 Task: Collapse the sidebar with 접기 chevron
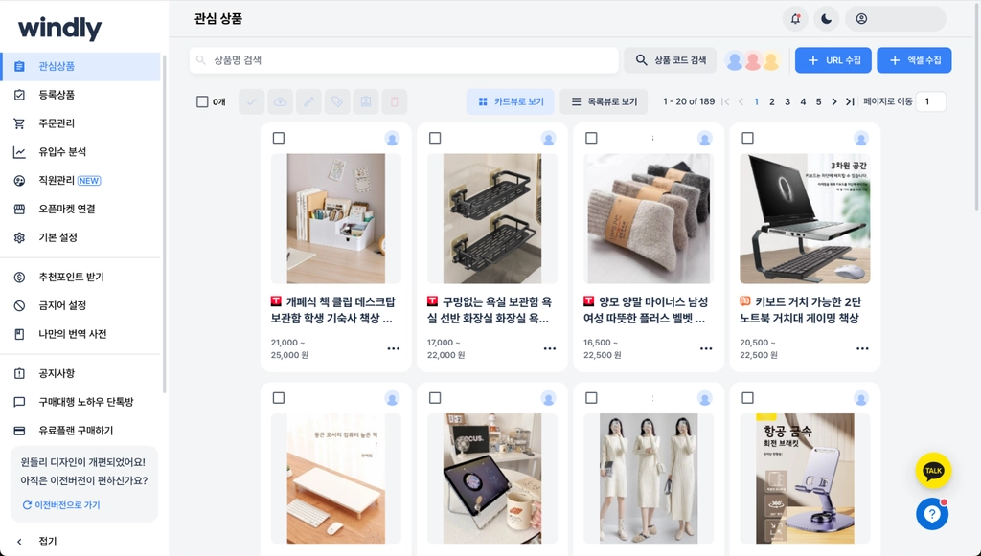coord(19,542)
